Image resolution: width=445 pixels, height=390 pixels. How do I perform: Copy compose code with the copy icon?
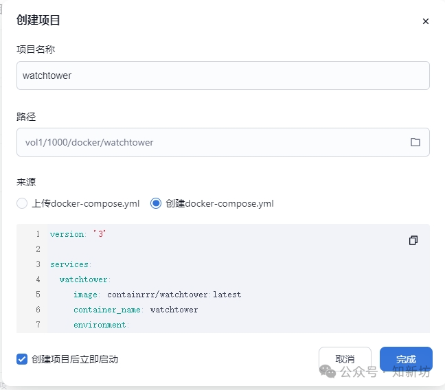pos(413,240)
